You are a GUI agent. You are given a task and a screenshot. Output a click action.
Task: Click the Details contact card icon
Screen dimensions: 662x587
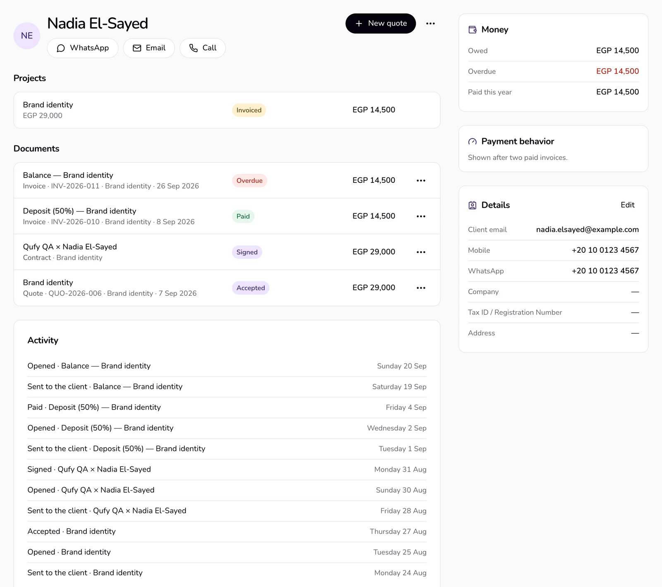473,205
